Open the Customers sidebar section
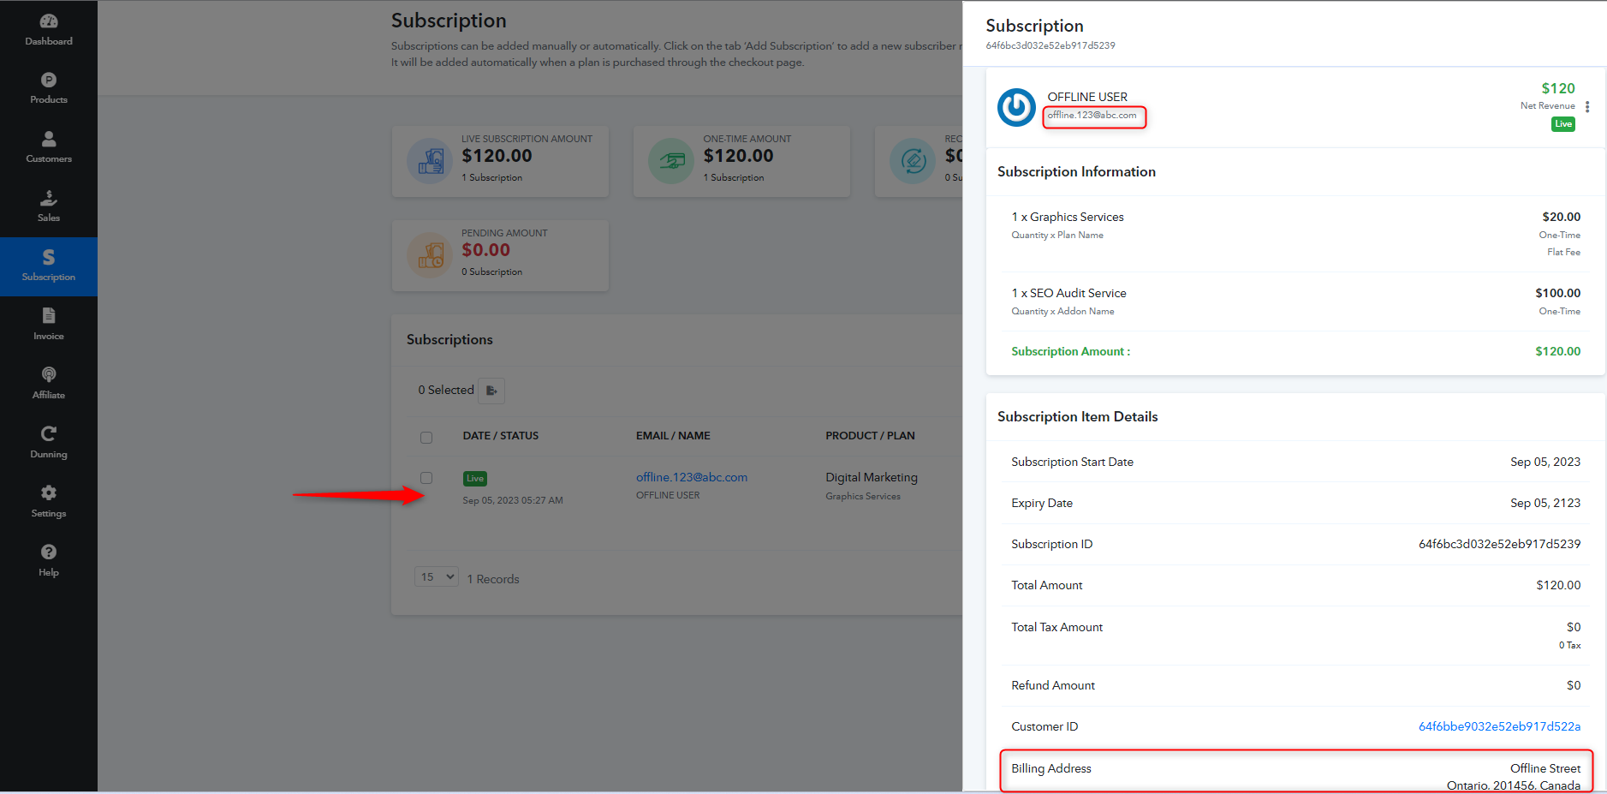 (49, 147)
